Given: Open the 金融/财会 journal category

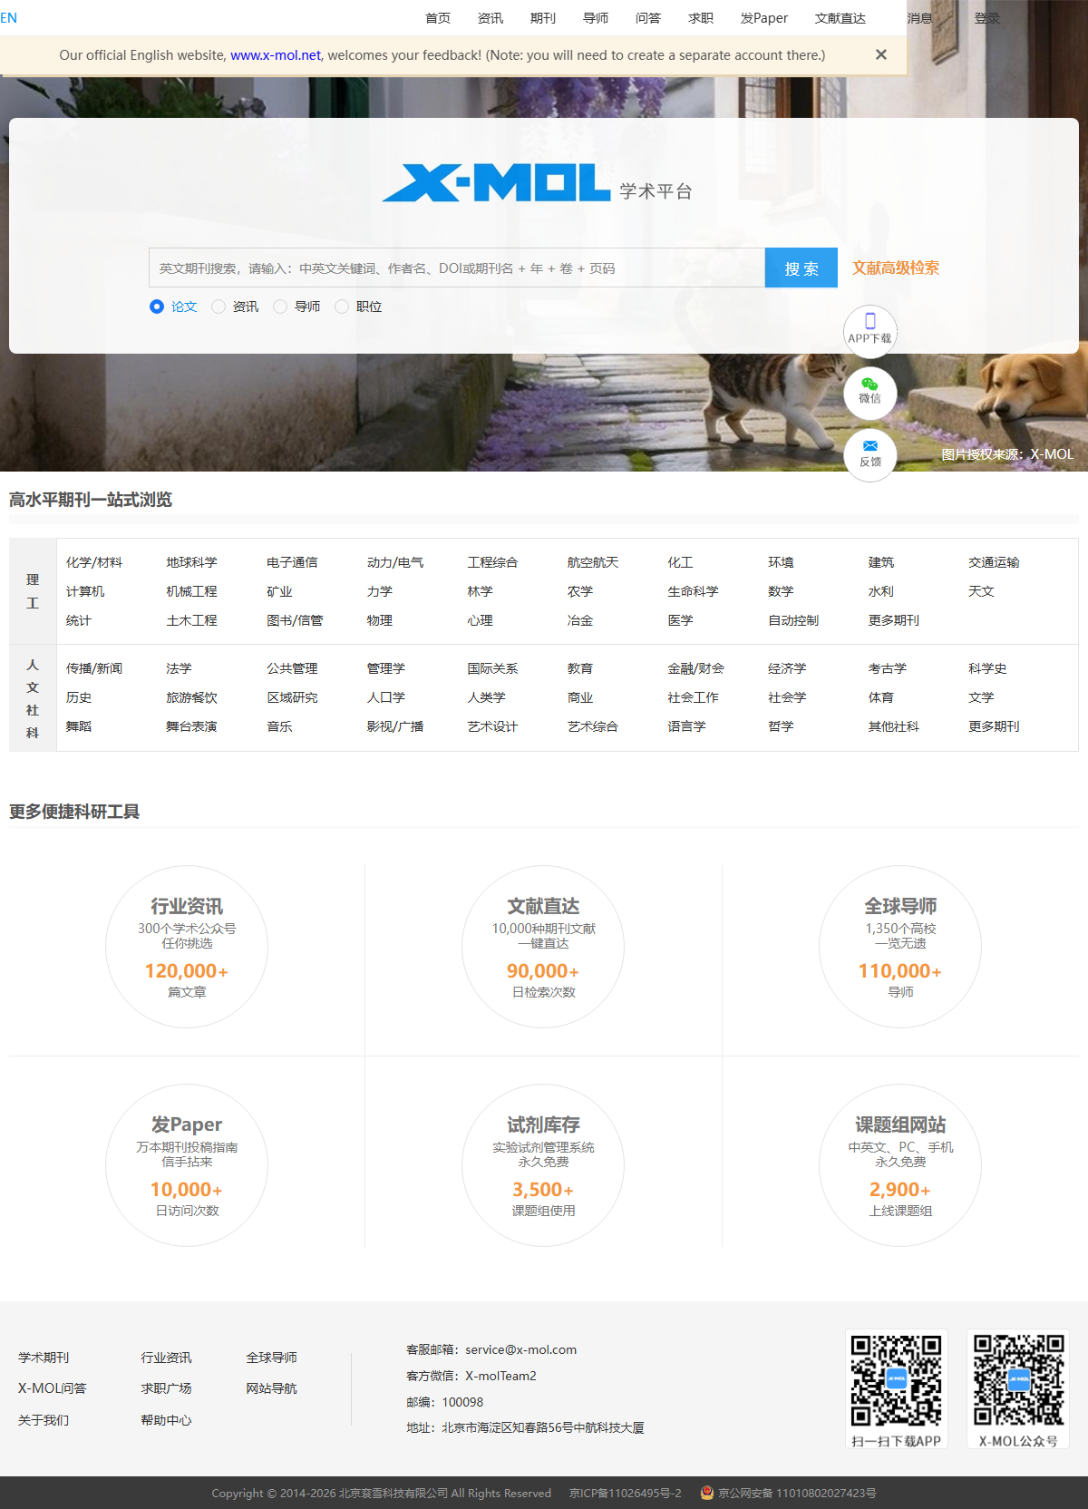Looking at the screenshot, I should (696, 668).
